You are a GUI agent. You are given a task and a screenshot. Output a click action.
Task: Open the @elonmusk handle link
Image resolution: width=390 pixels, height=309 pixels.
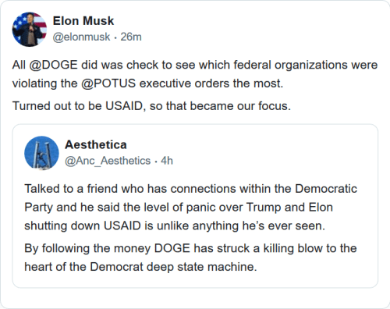click(81, 37)
